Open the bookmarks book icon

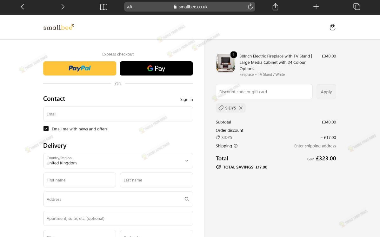pos(104,7)
